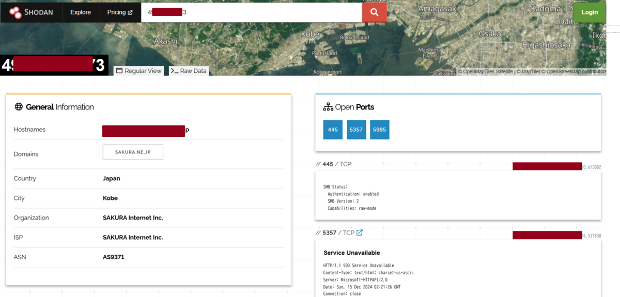Viewport: 620px width, 297px height.
Task: Select the ASN value AS9371
Action: (114, 257)
